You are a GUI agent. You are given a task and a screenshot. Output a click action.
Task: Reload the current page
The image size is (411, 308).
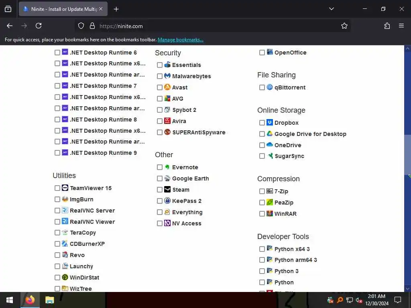tap(39, 26)
